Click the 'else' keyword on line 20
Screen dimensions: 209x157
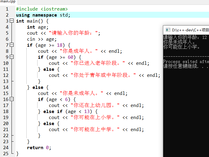click(49, 124)
